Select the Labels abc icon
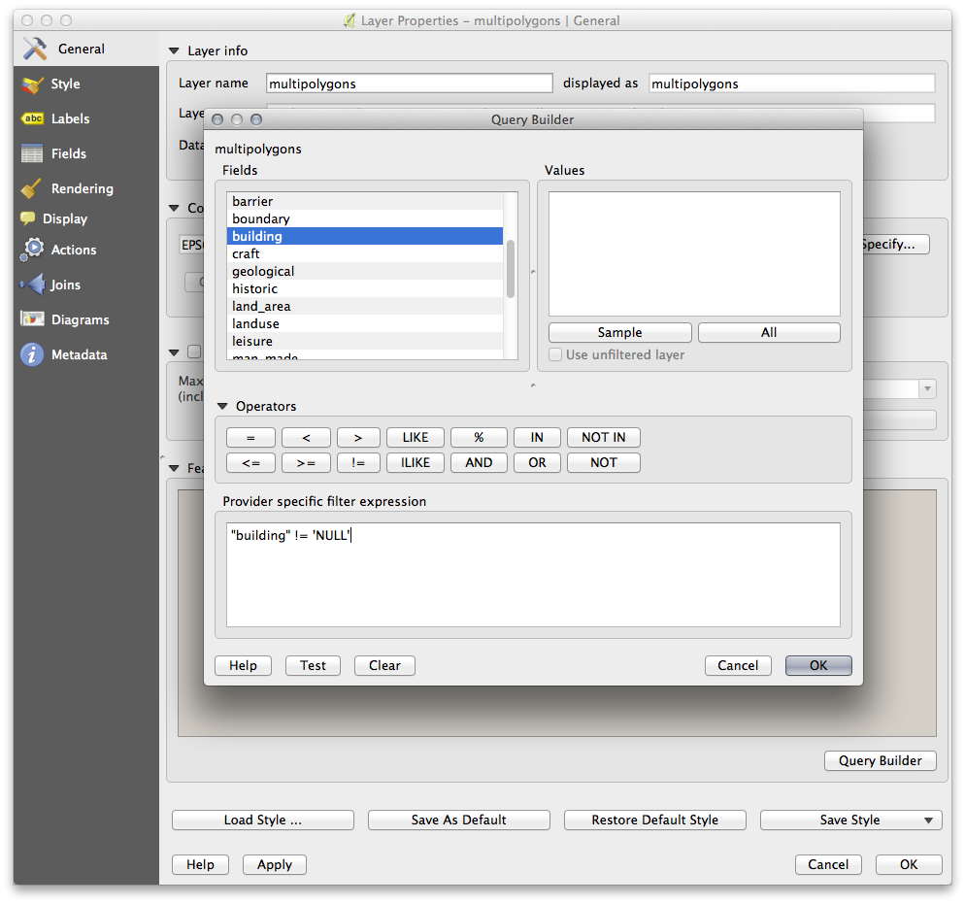This screenshot has height=904, width=965. tap(33, 118)
